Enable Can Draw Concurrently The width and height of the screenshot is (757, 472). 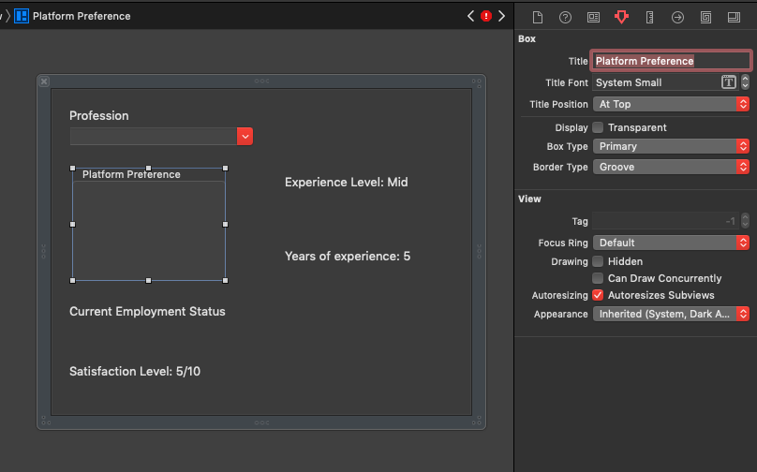pyautogui.click(x=598, y=278)
